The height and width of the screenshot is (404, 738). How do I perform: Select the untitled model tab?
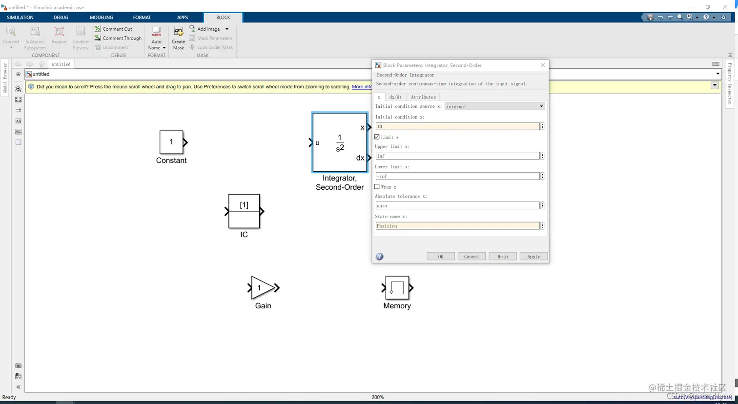61,64
